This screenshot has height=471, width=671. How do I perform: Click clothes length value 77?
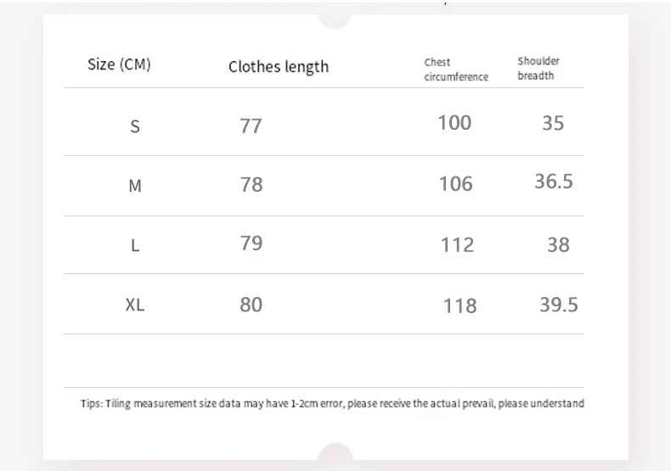point(251,126)
